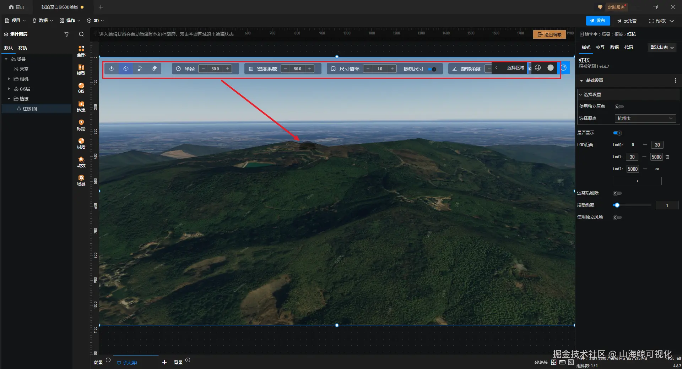Open the 模型 component category
The width and height of the screenshot is (682, 369).
(81, 70)
